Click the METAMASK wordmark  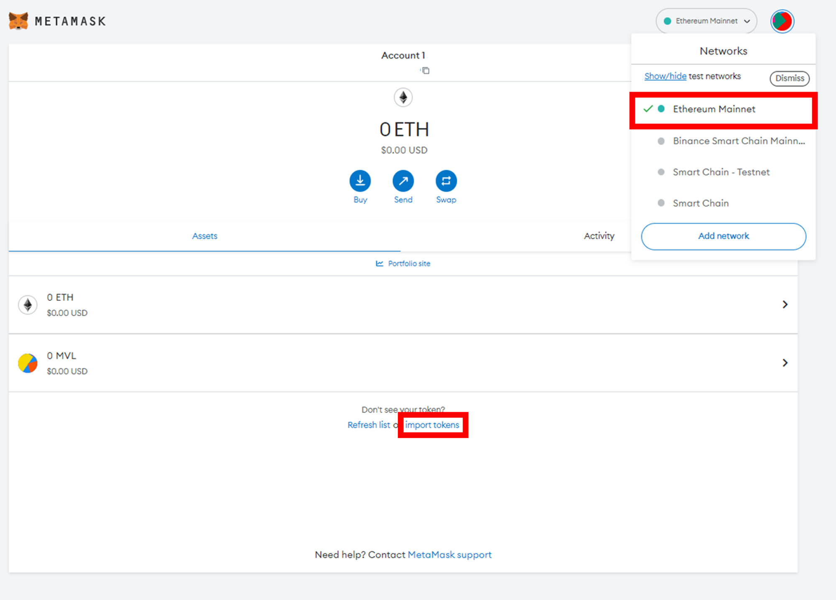click(70, 21)
